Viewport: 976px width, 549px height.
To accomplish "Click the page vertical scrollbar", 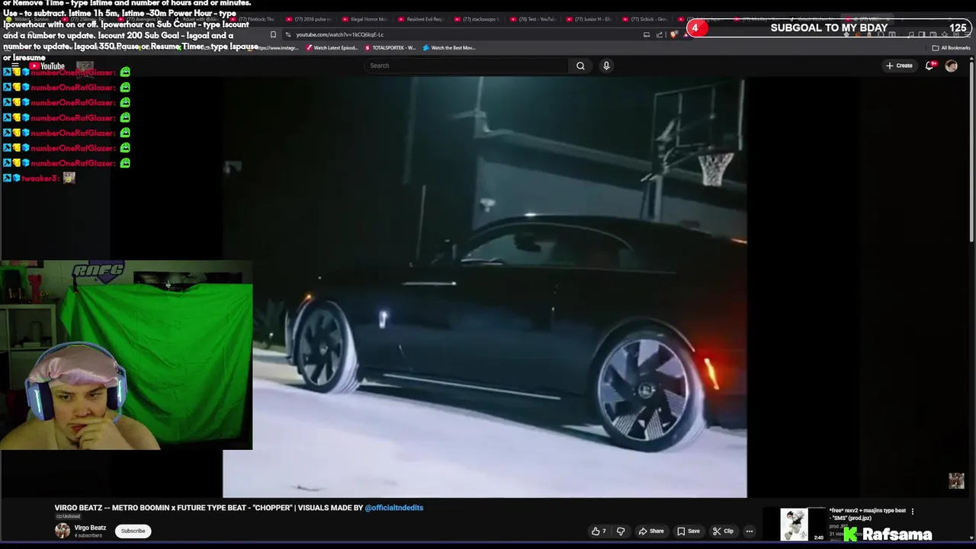I will tap(972, 152).
